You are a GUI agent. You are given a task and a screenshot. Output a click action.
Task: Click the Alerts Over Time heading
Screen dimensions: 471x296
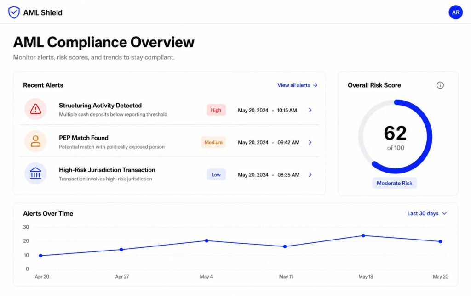pyautogui.click(x=48, y=213)
